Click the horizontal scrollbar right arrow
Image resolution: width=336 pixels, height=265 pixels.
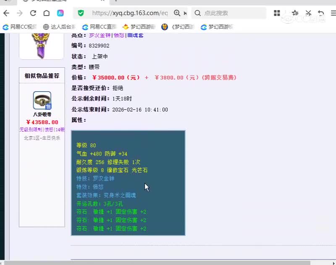click(334, 263)
